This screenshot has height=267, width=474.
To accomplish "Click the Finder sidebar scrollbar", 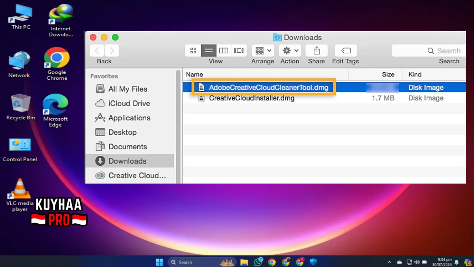I will [x=178, y=126].
